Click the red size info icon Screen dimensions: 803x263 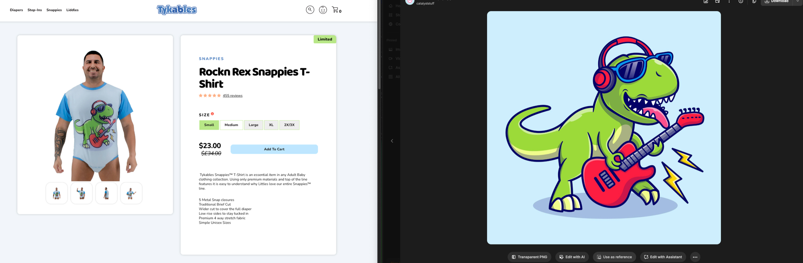coord(212,114)
